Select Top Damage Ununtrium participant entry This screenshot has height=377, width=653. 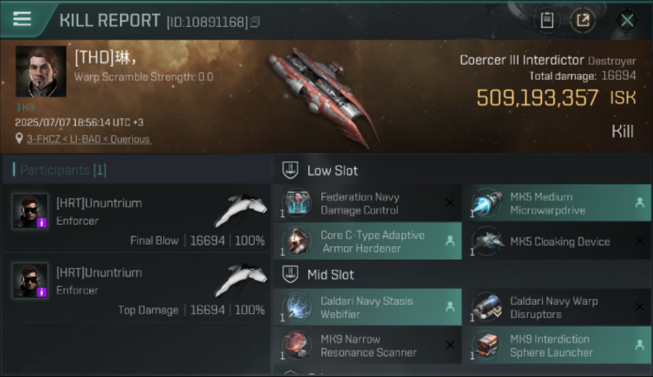click(x=137, y=288)
